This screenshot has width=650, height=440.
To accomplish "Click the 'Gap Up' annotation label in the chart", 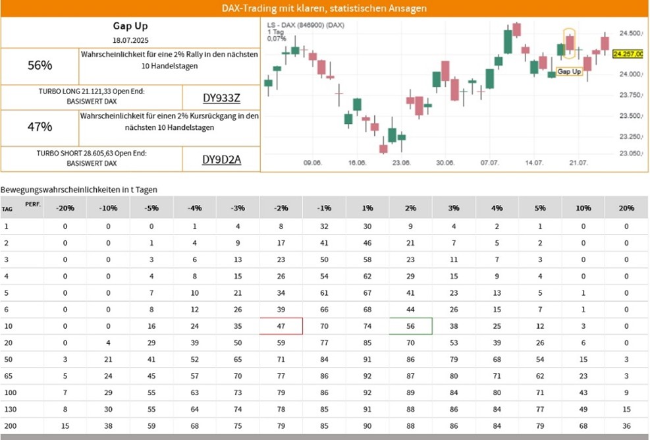I will (569, 71).
